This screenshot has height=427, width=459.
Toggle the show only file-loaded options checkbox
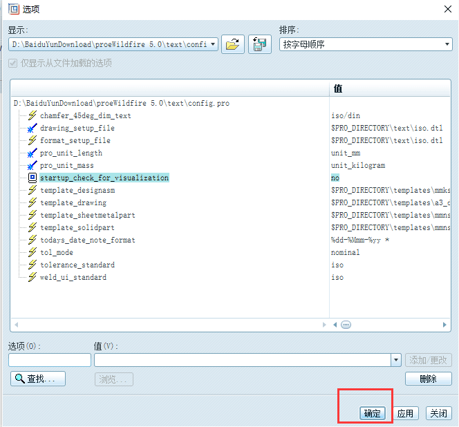[13, 64]
